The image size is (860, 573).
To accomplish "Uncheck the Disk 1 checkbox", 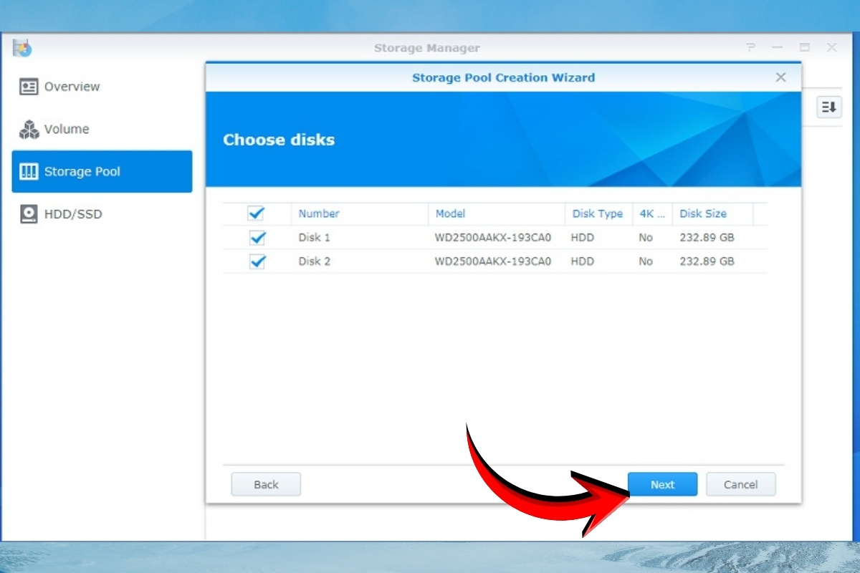I will click(x=257, y=238).
